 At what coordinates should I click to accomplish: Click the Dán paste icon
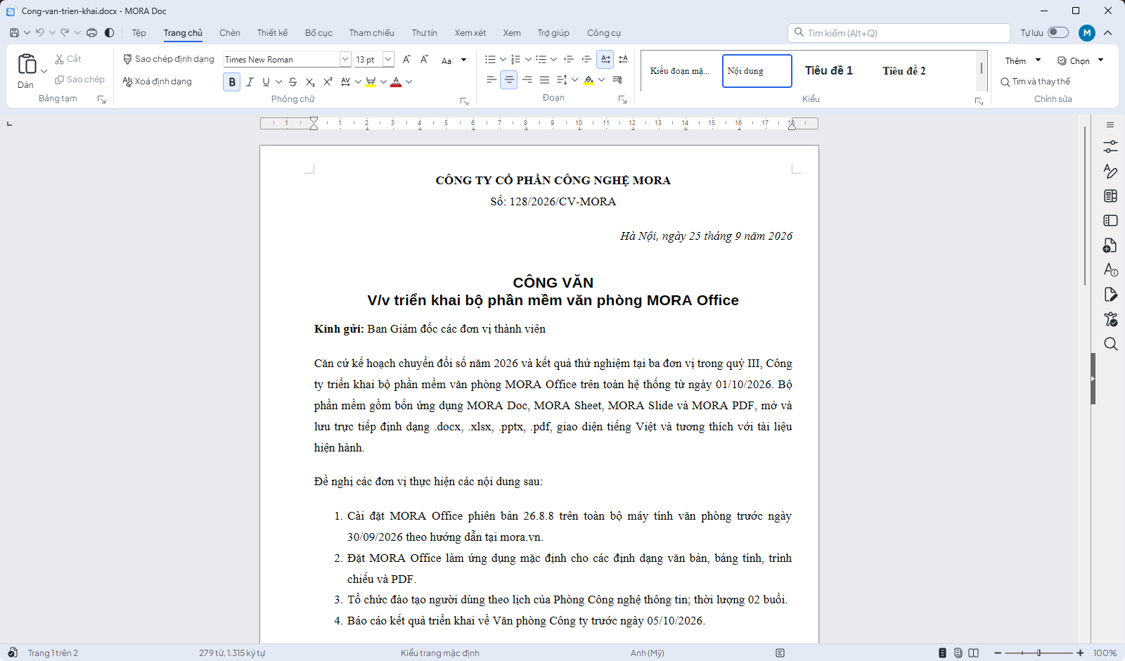point(27,65)
